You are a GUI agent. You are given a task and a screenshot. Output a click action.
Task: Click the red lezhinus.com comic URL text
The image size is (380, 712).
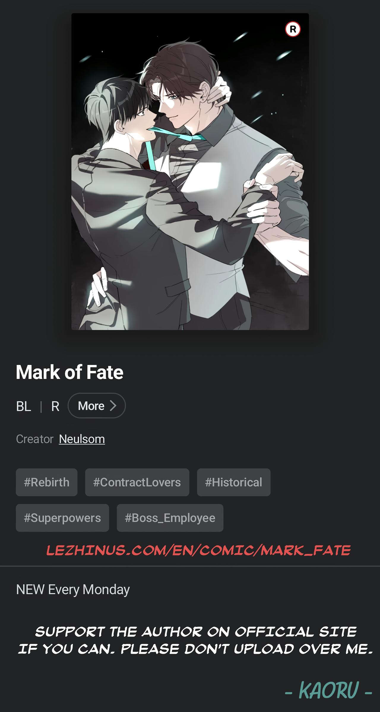[x=199, y=550]
